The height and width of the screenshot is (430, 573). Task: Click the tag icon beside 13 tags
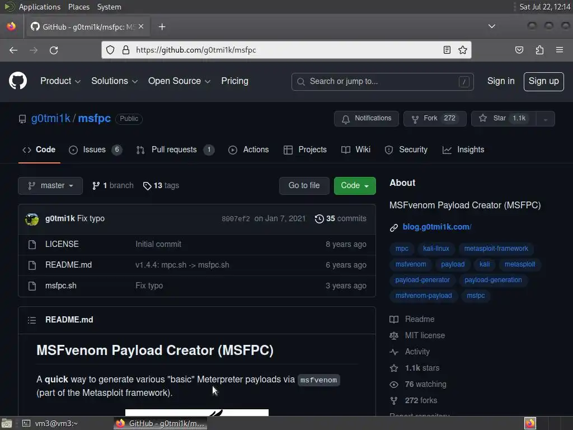pyautogui.click(x=147, y=186)
